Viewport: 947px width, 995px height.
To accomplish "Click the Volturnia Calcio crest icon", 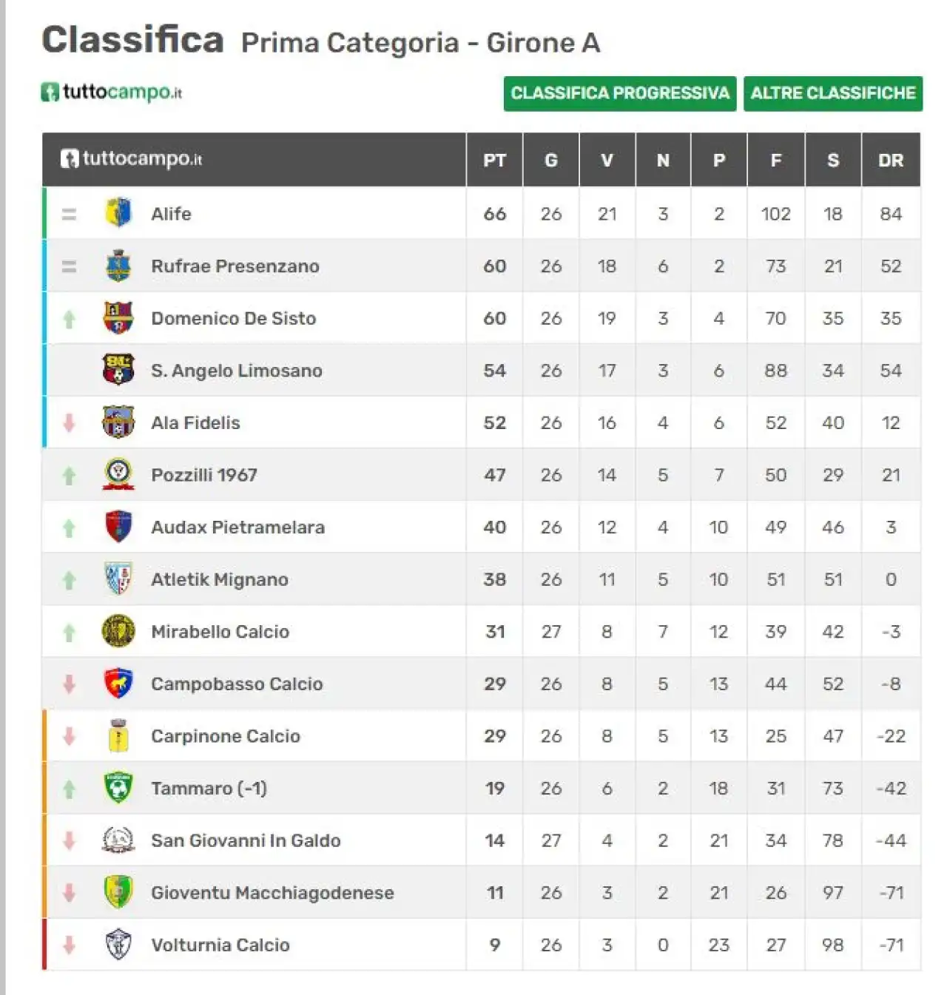I will pos(118,945).
